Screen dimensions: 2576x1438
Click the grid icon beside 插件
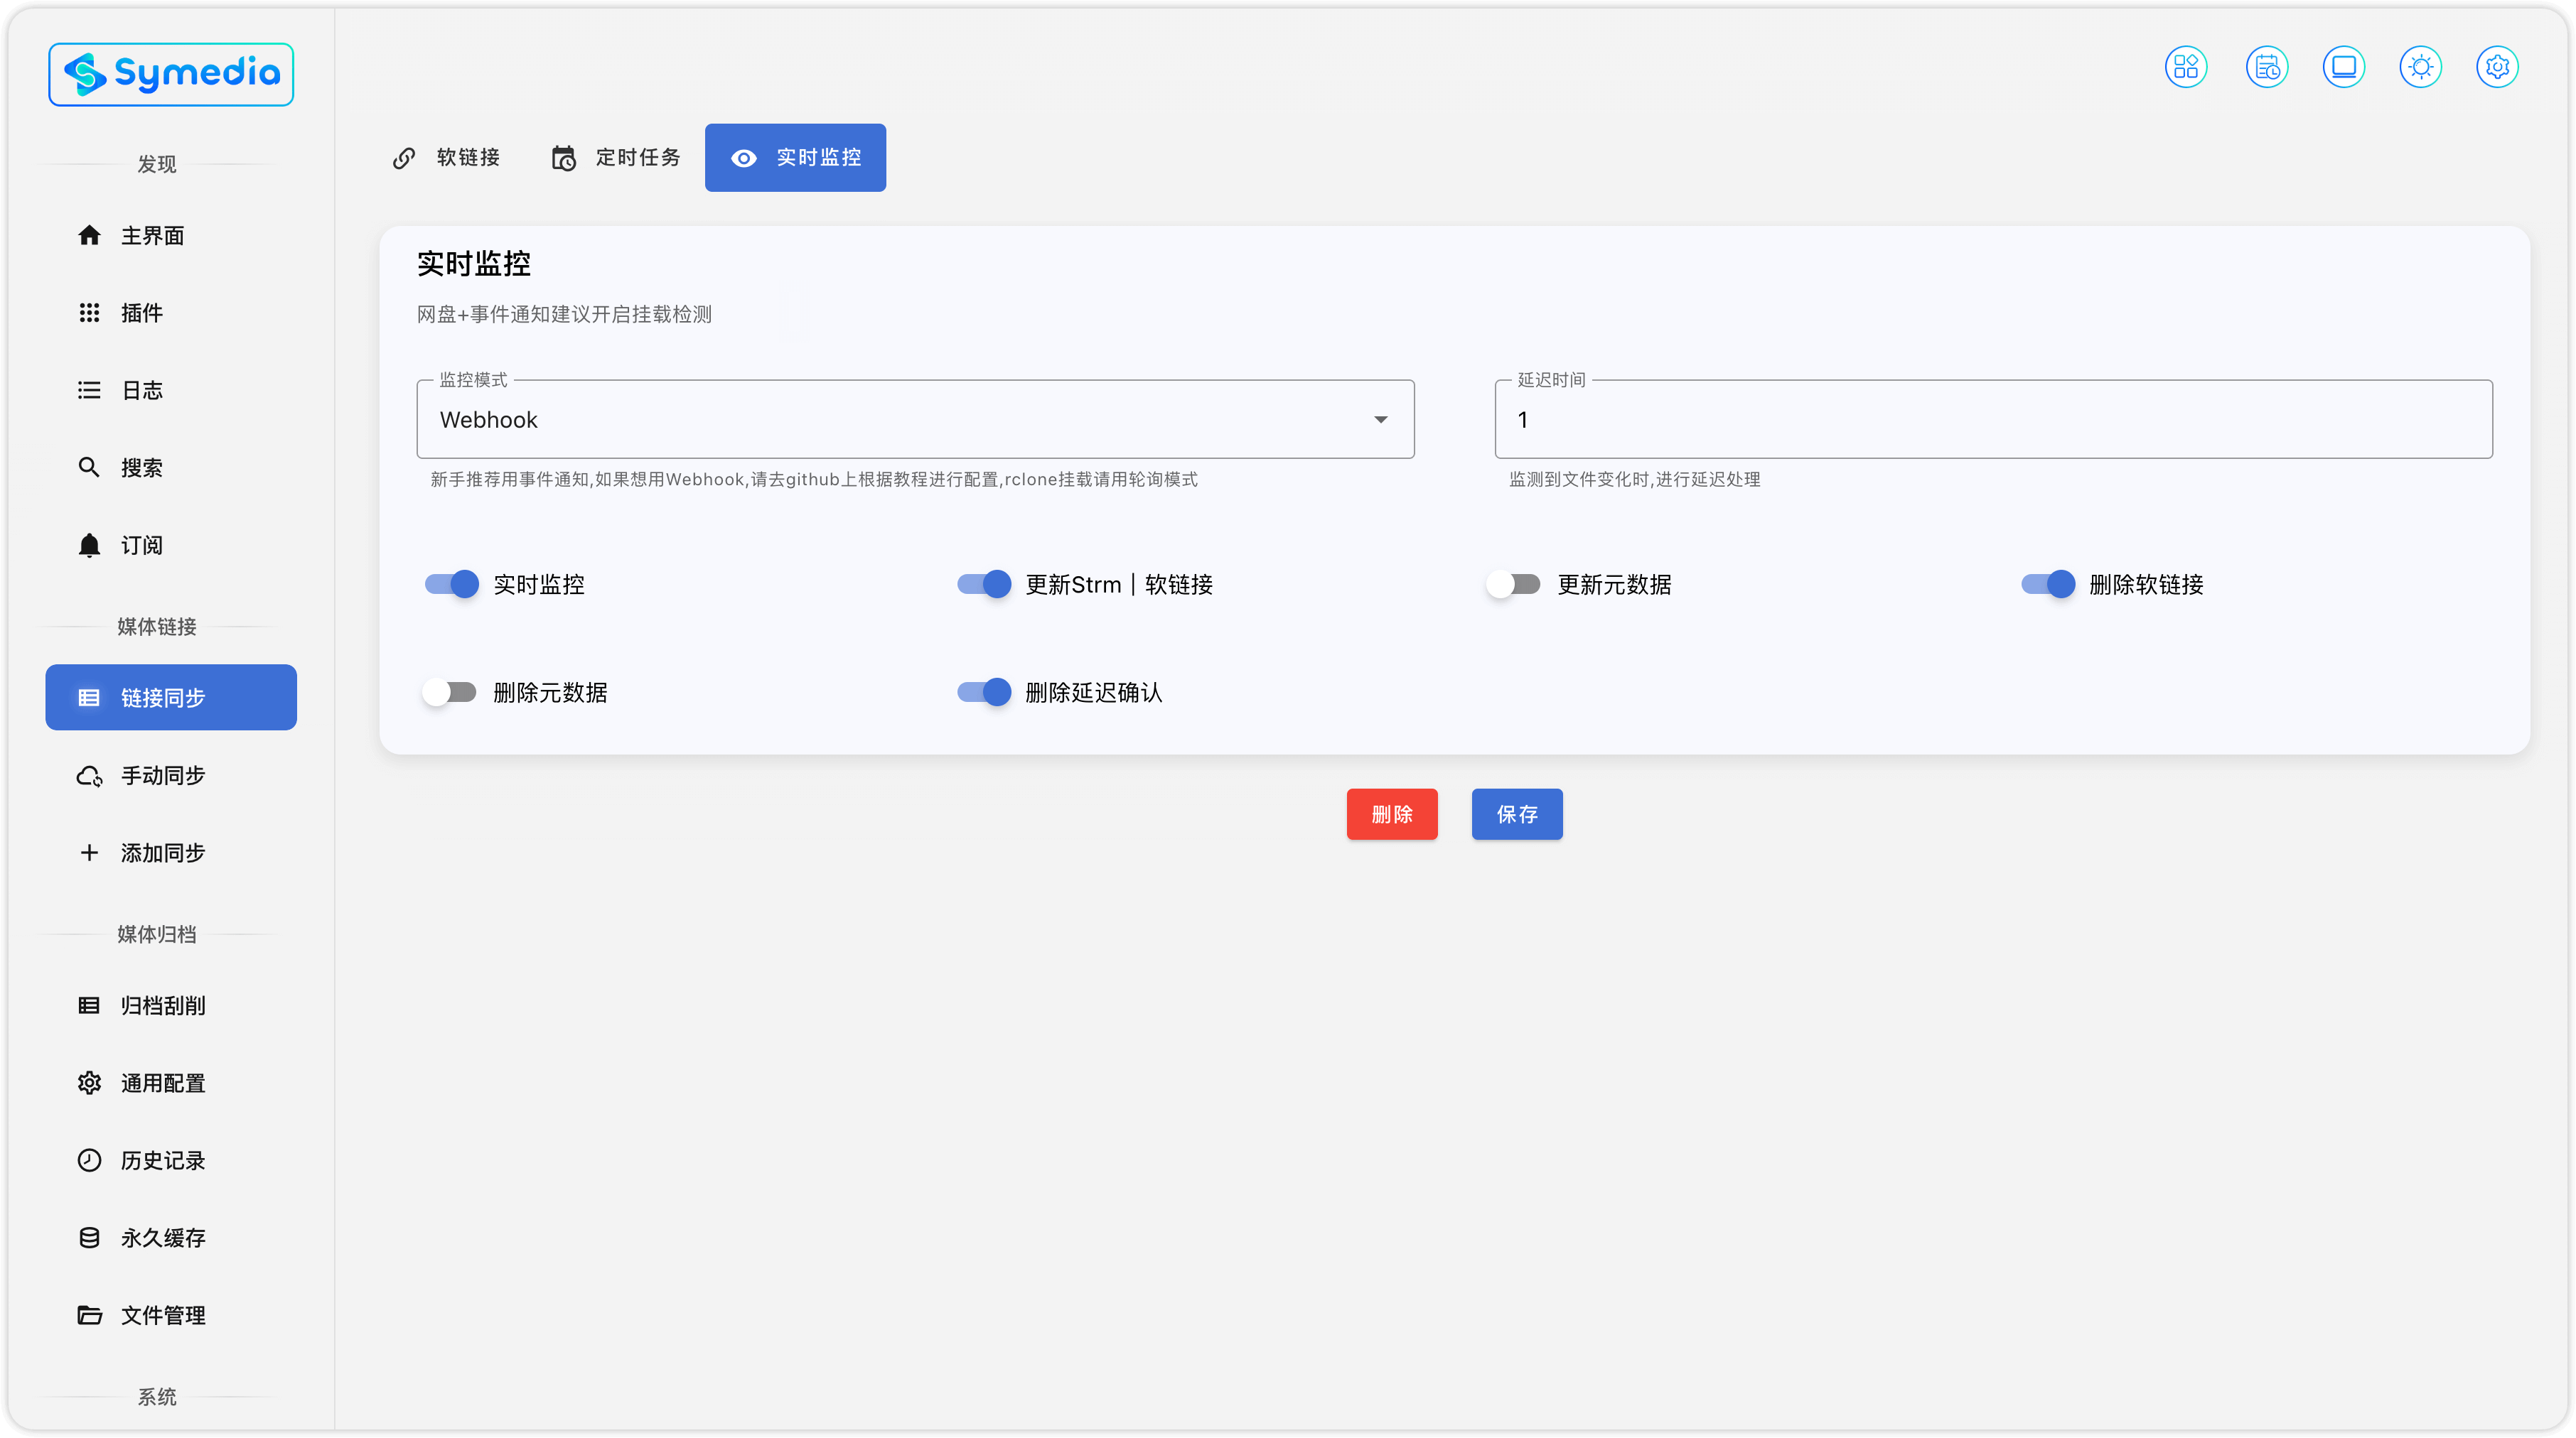pyautogui.click(x=89, y=313)
